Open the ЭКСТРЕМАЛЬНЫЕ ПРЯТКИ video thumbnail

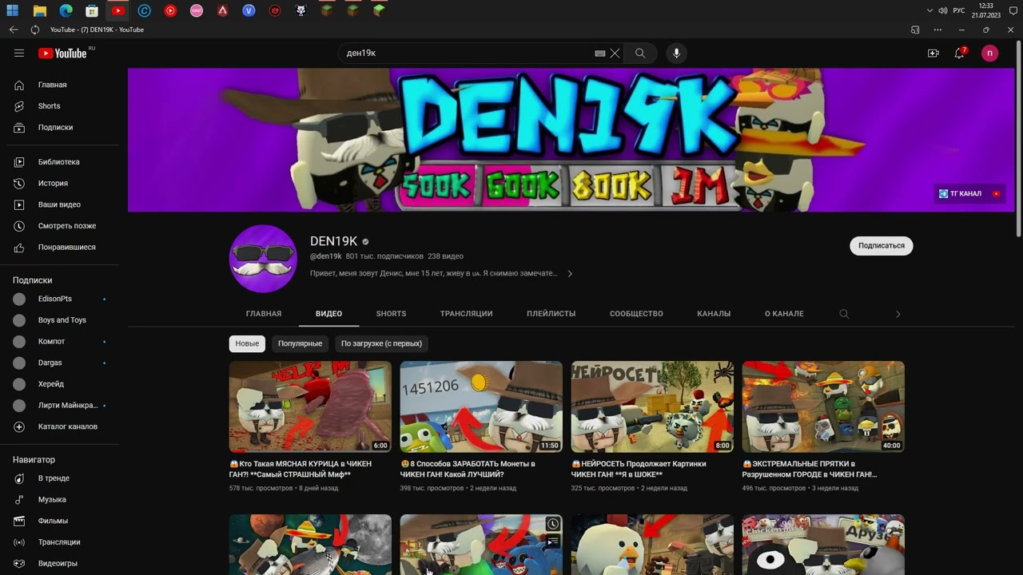[823, 406]
